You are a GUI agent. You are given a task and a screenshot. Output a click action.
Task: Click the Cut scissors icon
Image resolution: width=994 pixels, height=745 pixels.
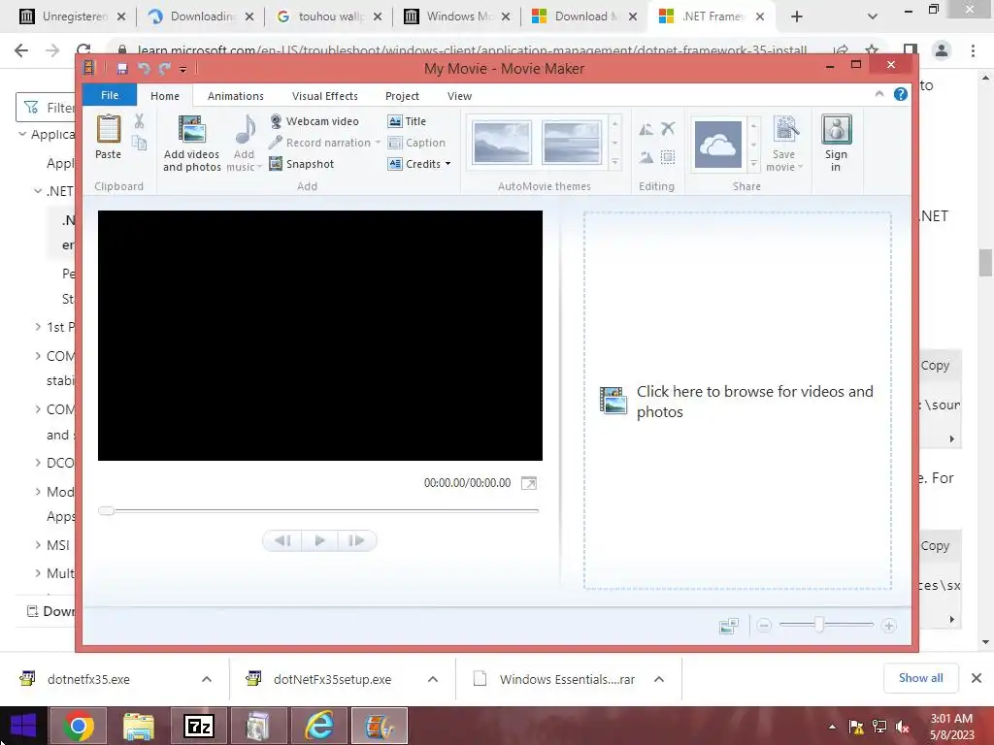click(140, 121)
